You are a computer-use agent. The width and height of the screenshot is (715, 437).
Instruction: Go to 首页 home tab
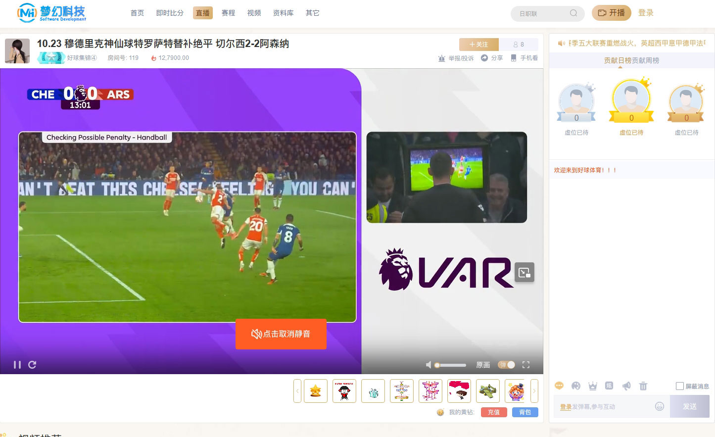coord(137,13)
